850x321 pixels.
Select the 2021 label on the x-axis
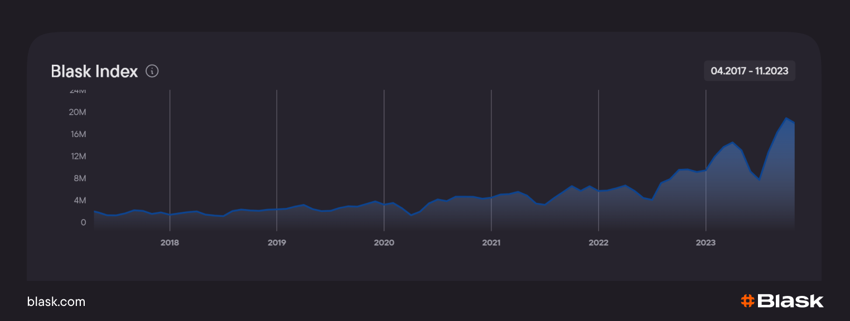[491, 243]
